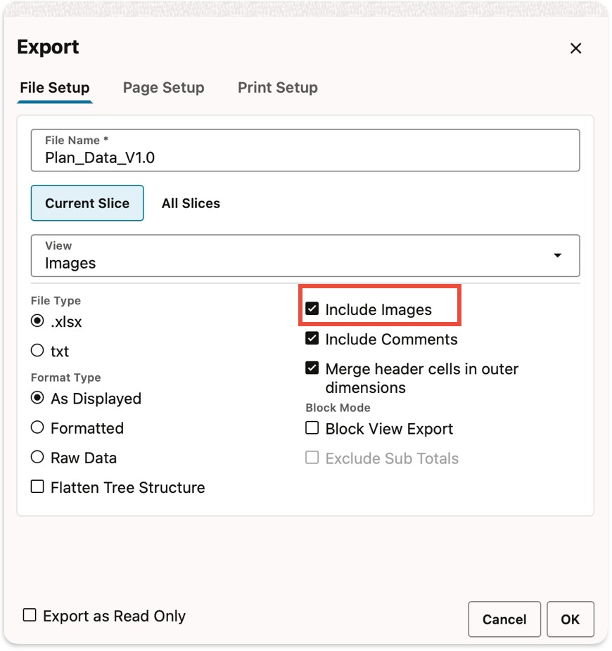The height and width of the screenshot is (651, 612).
Task: Uncheck Include Comments
Action: coord(312,338)
